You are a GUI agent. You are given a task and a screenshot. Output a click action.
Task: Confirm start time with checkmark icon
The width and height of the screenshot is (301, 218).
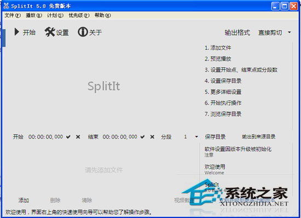coord(68,137)
